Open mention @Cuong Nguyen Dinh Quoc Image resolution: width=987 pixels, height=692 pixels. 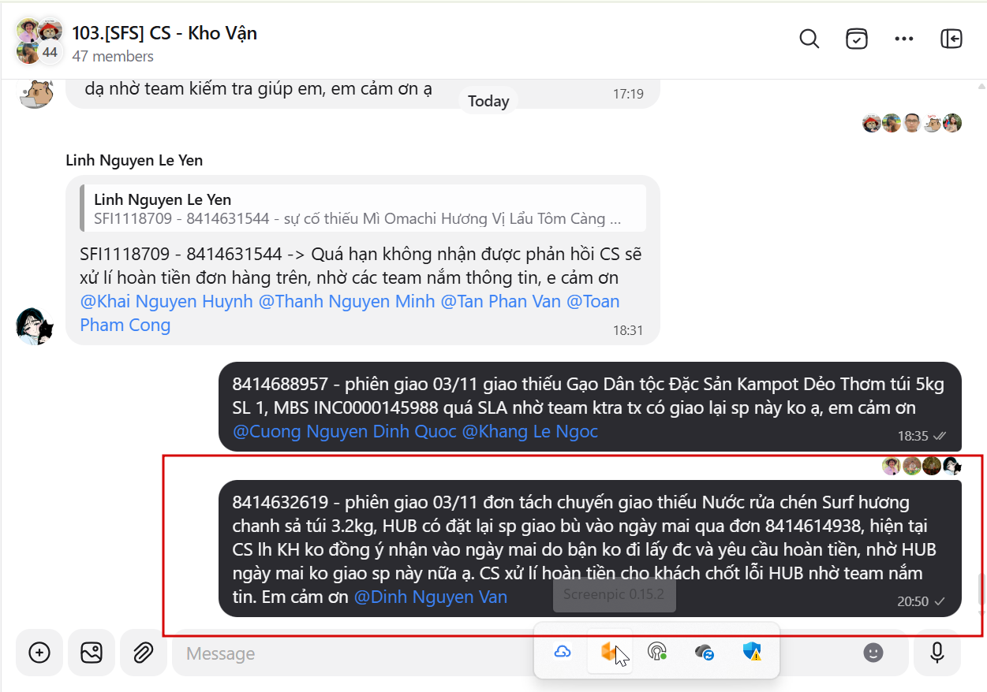tap(344, 431)
